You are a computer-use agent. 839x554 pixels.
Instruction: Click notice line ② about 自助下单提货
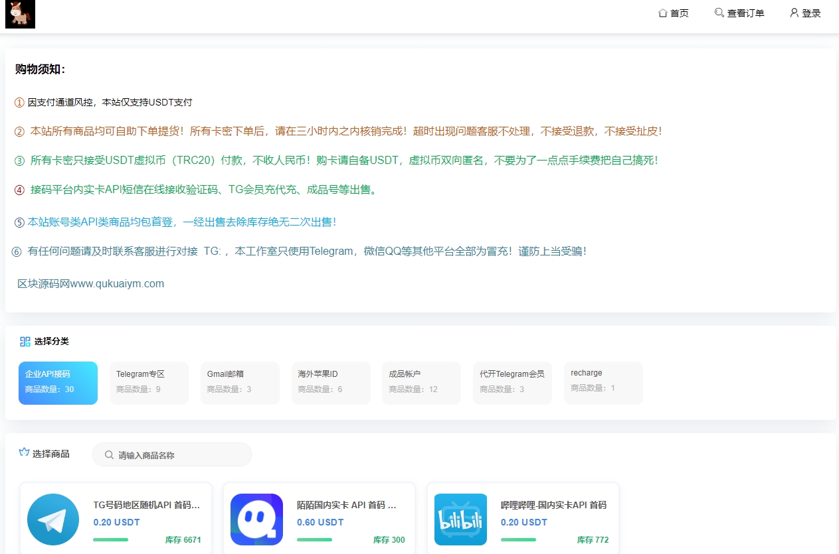[338, 131]
